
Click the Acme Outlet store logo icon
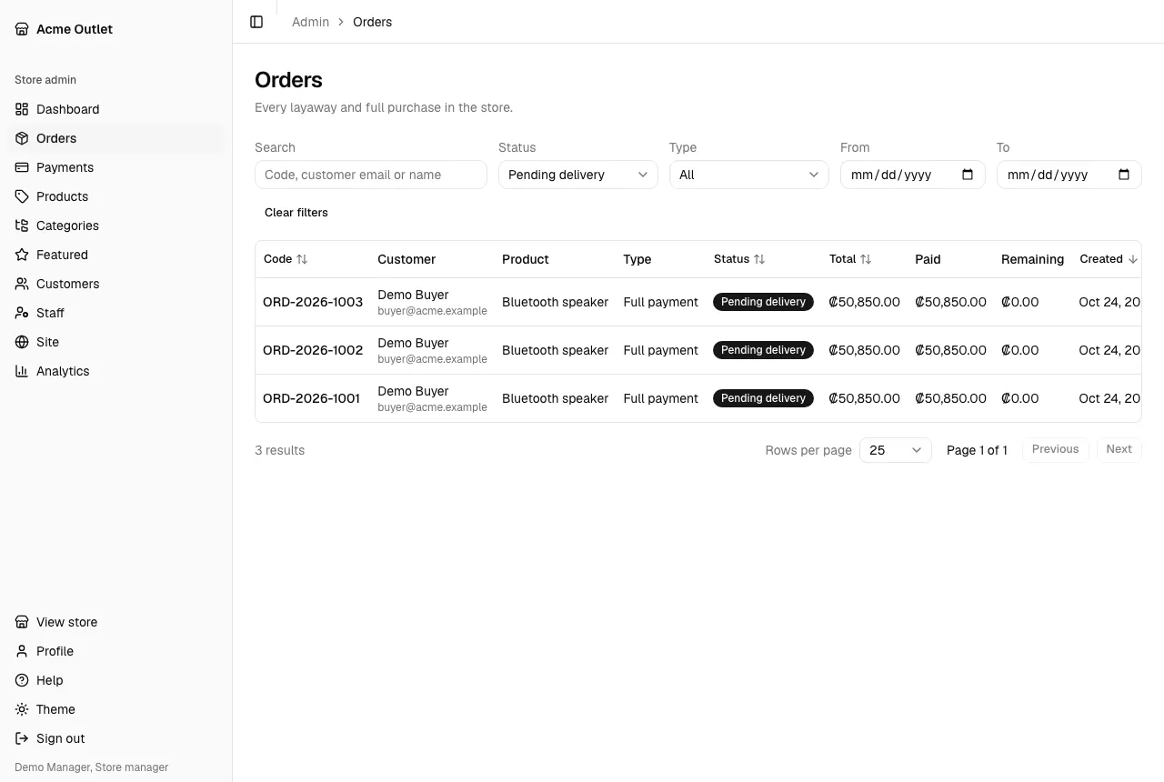(x=22, y=29)
